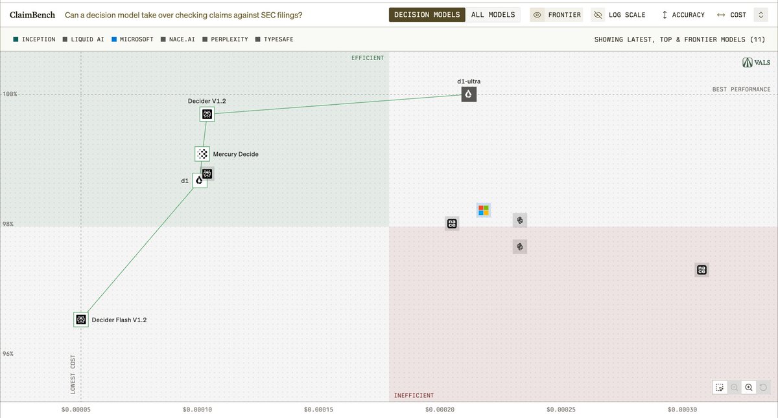The height and width of the screenshot is (418, 778).
Task: Switch to the All Models tab
Action: 493,15
